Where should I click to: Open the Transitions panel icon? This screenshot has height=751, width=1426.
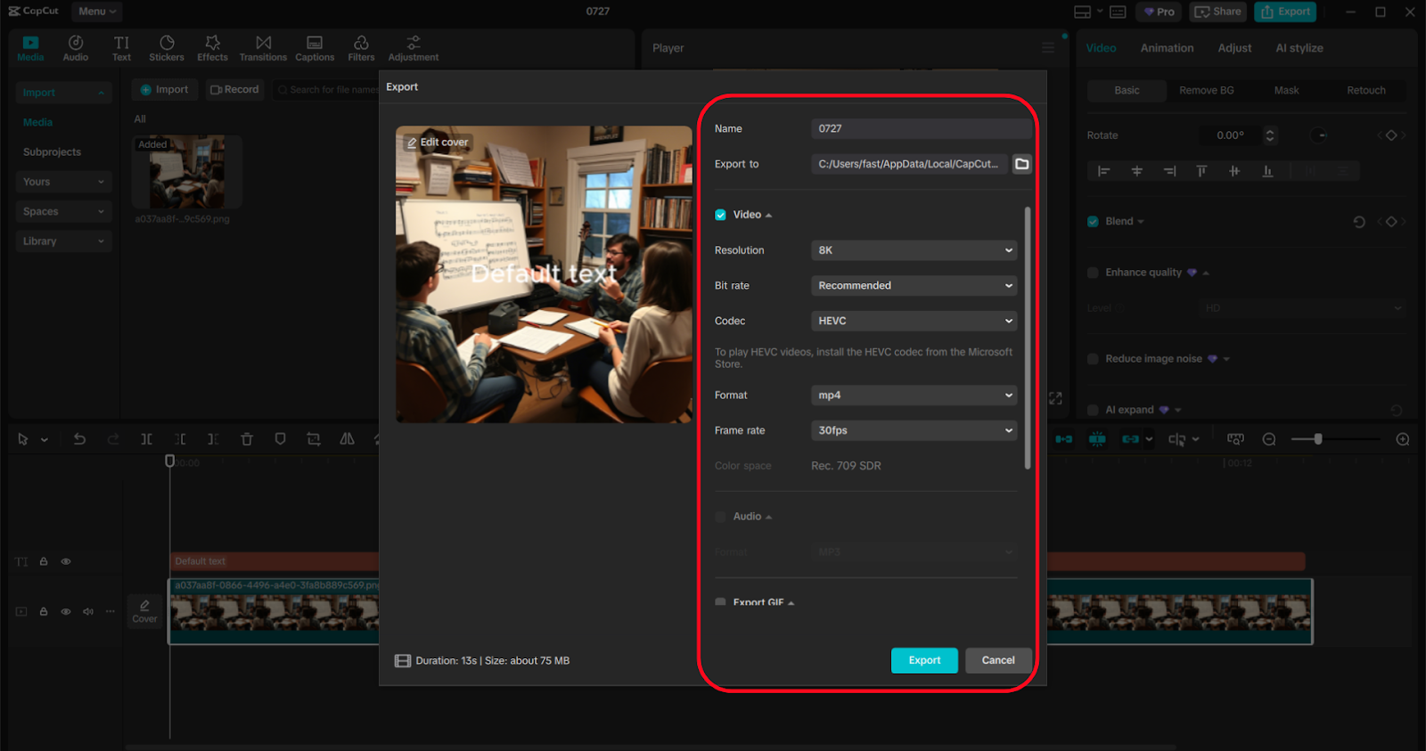(263, 48)
